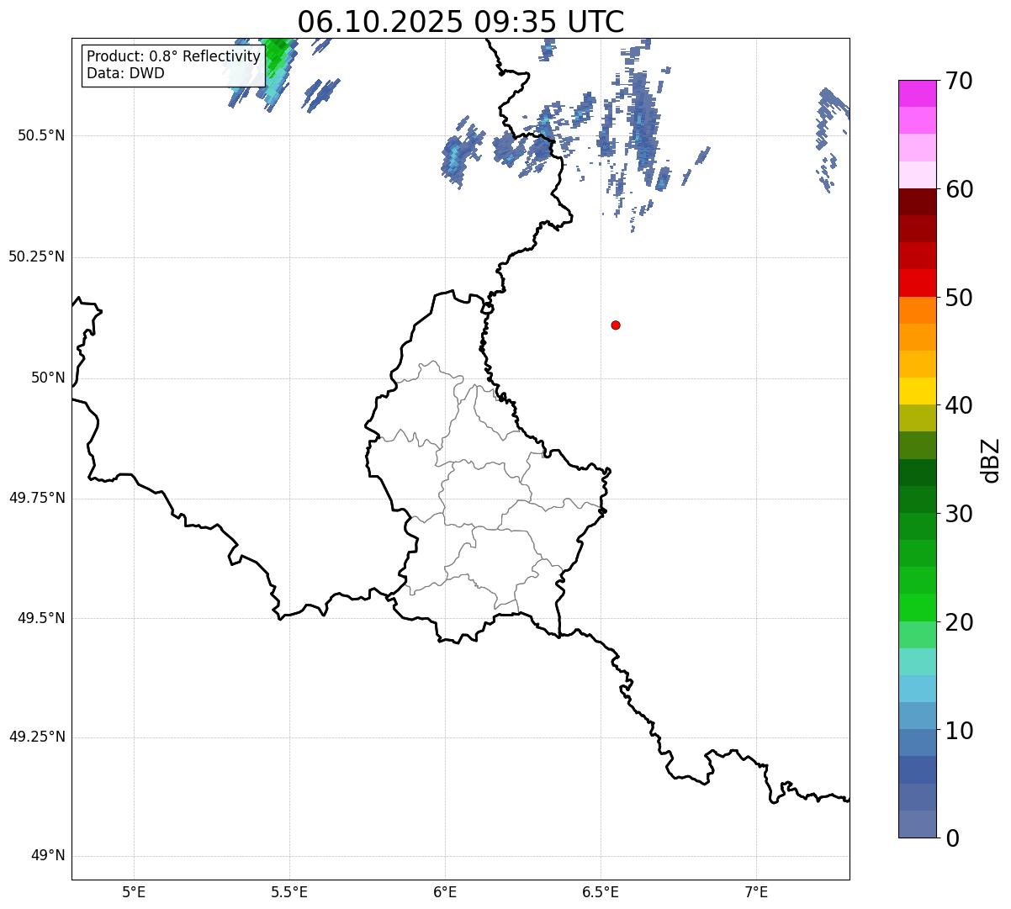1011x909 pixels.
Task: Click the 20 tick on the colorbar
Action: coord(959,622)
